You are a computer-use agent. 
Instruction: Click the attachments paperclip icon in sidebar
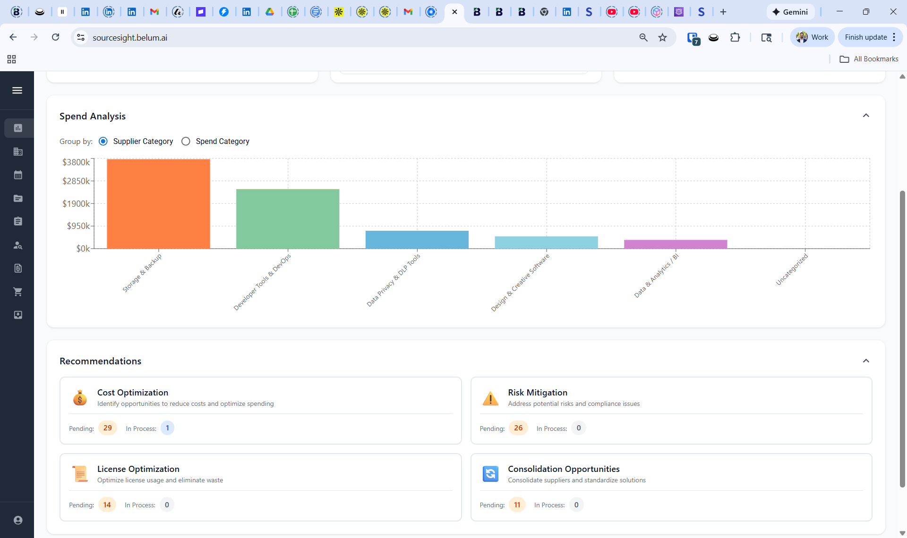[17, 268]
